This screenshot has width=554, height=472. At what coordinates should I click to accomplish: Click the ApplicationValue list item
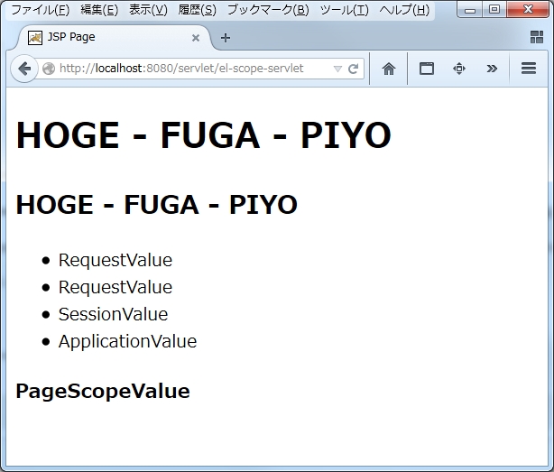point(127,341)
